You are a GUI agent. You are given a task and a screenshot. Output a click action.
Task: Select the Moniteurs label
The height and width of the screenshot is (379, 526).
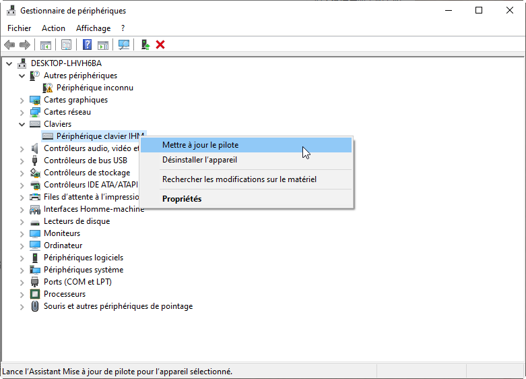62,233
